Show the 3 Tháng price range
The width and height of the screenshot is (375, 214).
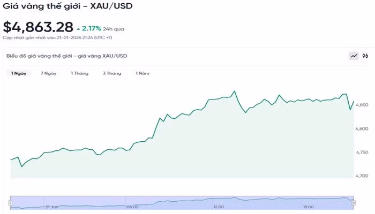112,73
